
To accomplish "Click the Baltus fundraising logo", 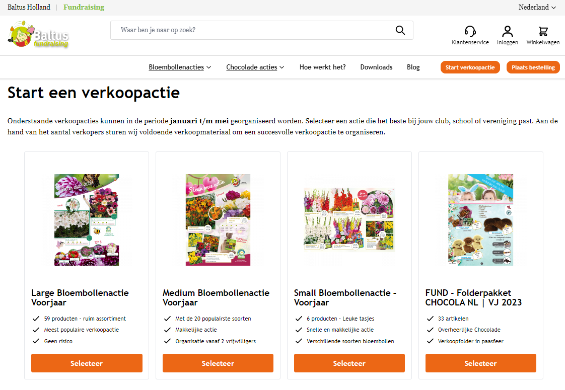I will pos(38,34).
